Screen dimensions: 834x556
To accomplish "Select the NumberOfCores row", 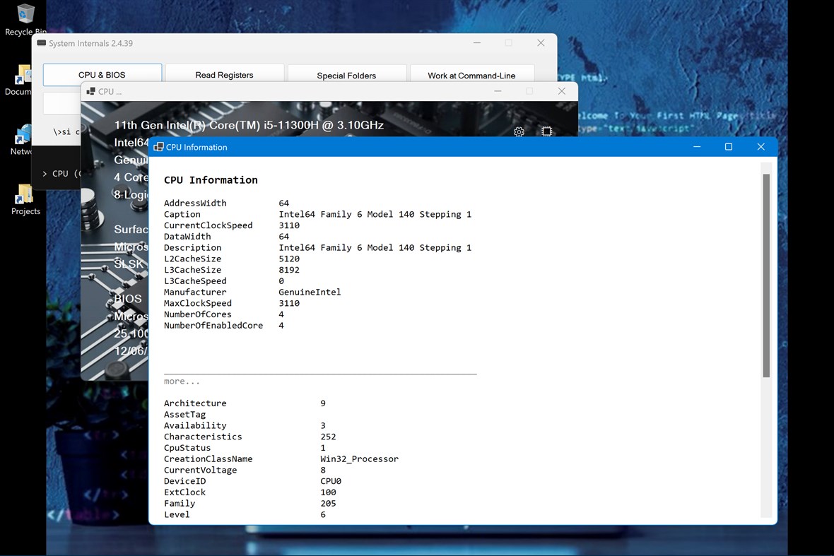I will (224, 314).
